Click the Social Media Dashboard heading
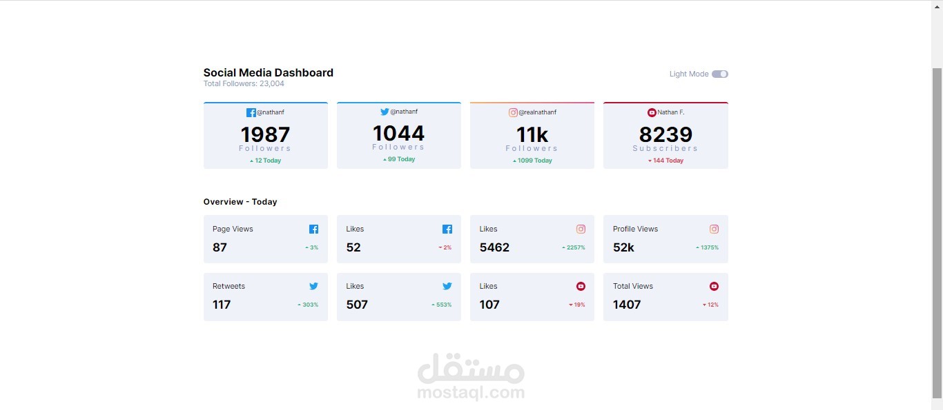Viewport: 943px width, 410px height. click(268, 72)
